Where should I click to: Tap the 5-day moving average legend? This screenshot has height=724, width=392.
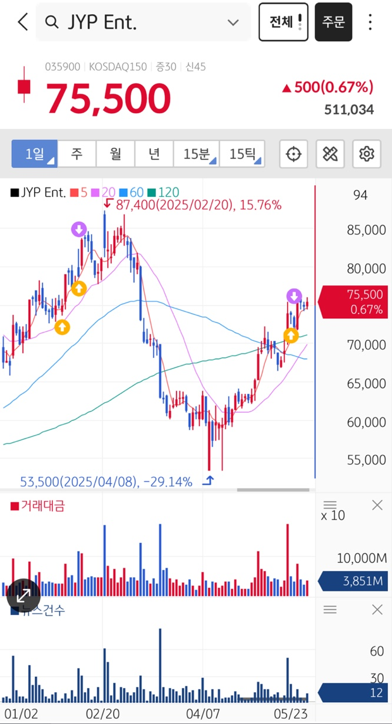tap(79, 192)
